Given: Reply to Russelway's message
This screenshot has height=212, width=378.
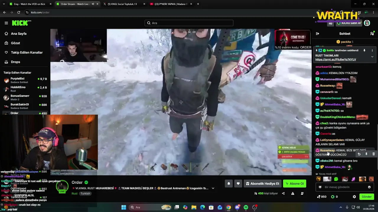Looking at the screenshot, I should coord(359,154).
